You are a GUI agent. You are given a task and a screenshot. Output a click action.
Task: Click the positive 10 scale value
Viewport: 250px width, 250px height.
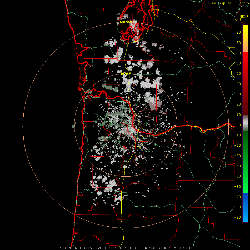point(239,115)
